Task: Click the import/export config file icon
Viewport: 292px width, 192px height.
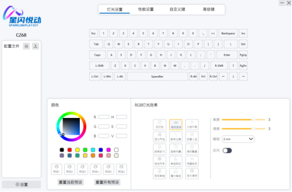Action: pos(35,46)
